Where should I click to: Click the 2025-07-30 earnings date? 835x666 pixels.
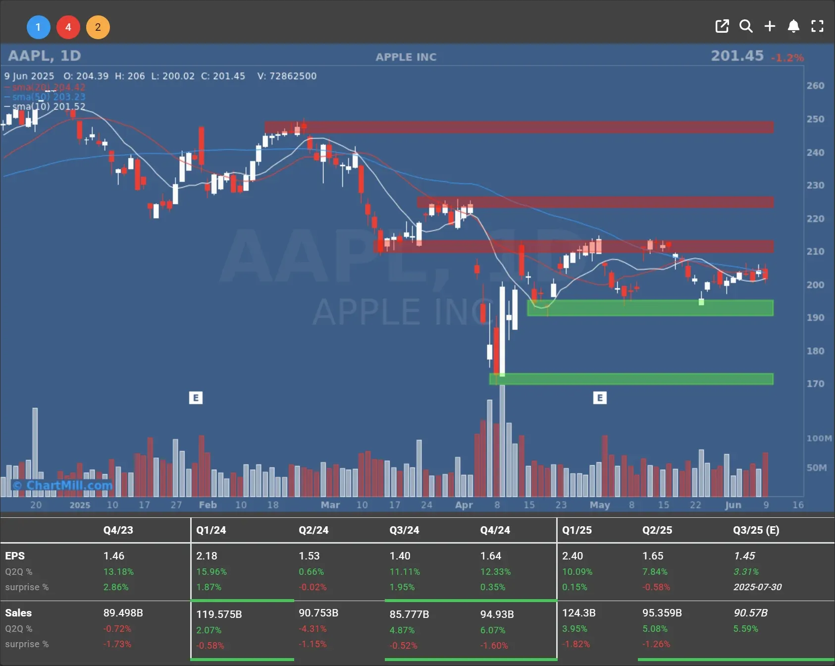click(x=758, y=587)
